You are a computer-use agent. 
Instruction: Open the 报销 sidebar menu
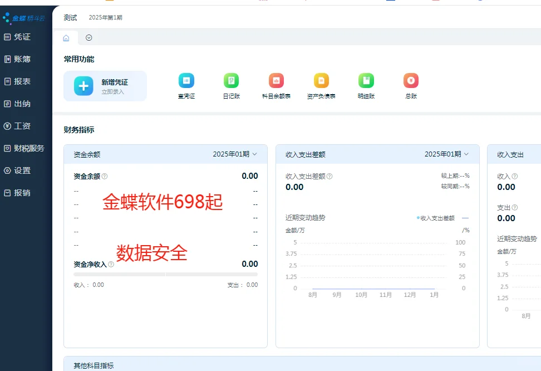pos(17,193)
